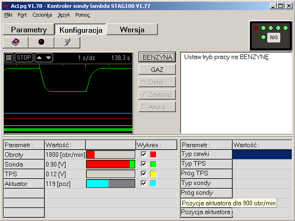Click the Aktuator parameter label
The width and height of the screenshot is (295, 221).
24,184
